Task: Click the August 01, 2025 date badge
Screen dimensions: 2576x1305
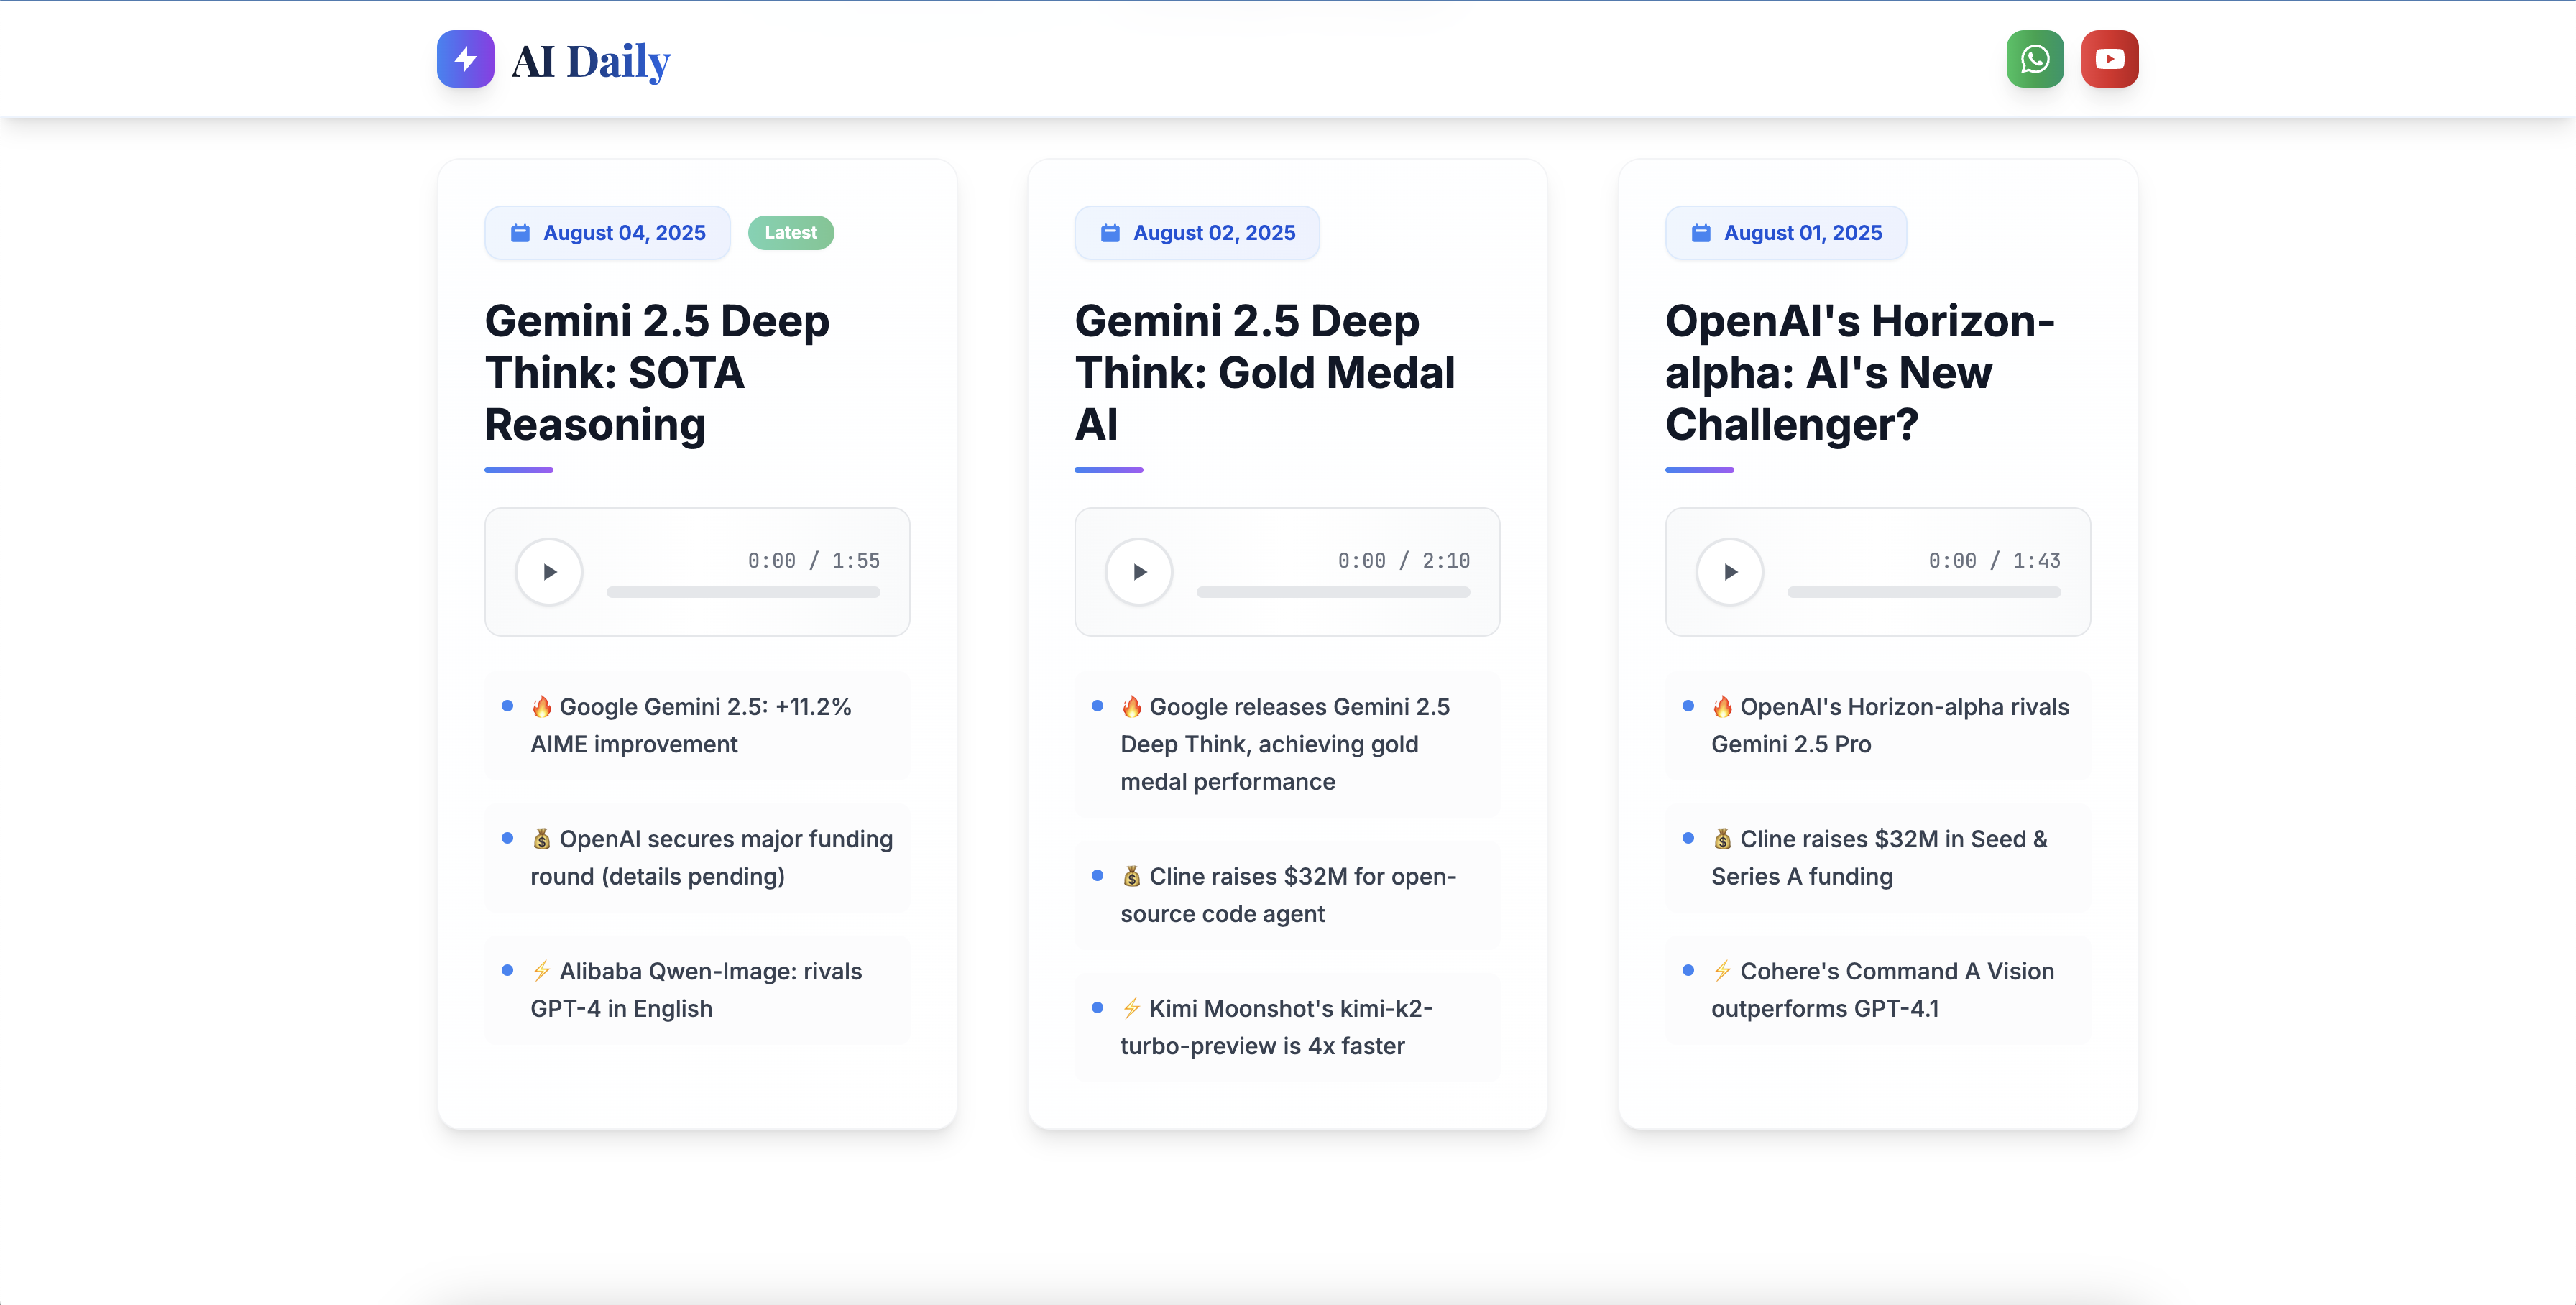Action: (x=1786, y=233)
